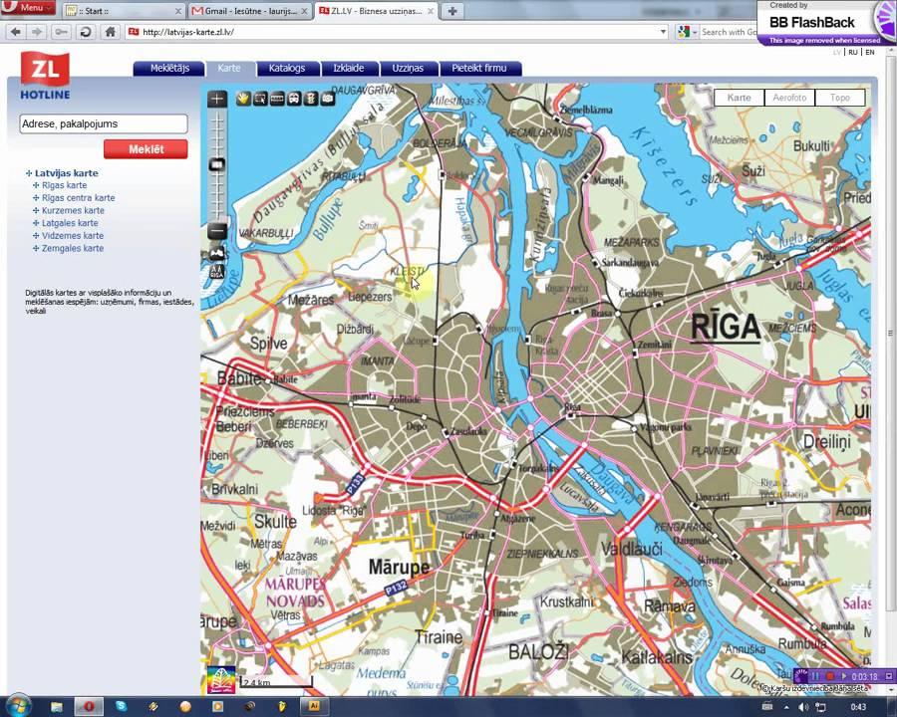The width and height of the screenshot is (897, 717).
Task: Reload the page with refresh icon
Action: (86, 32)
